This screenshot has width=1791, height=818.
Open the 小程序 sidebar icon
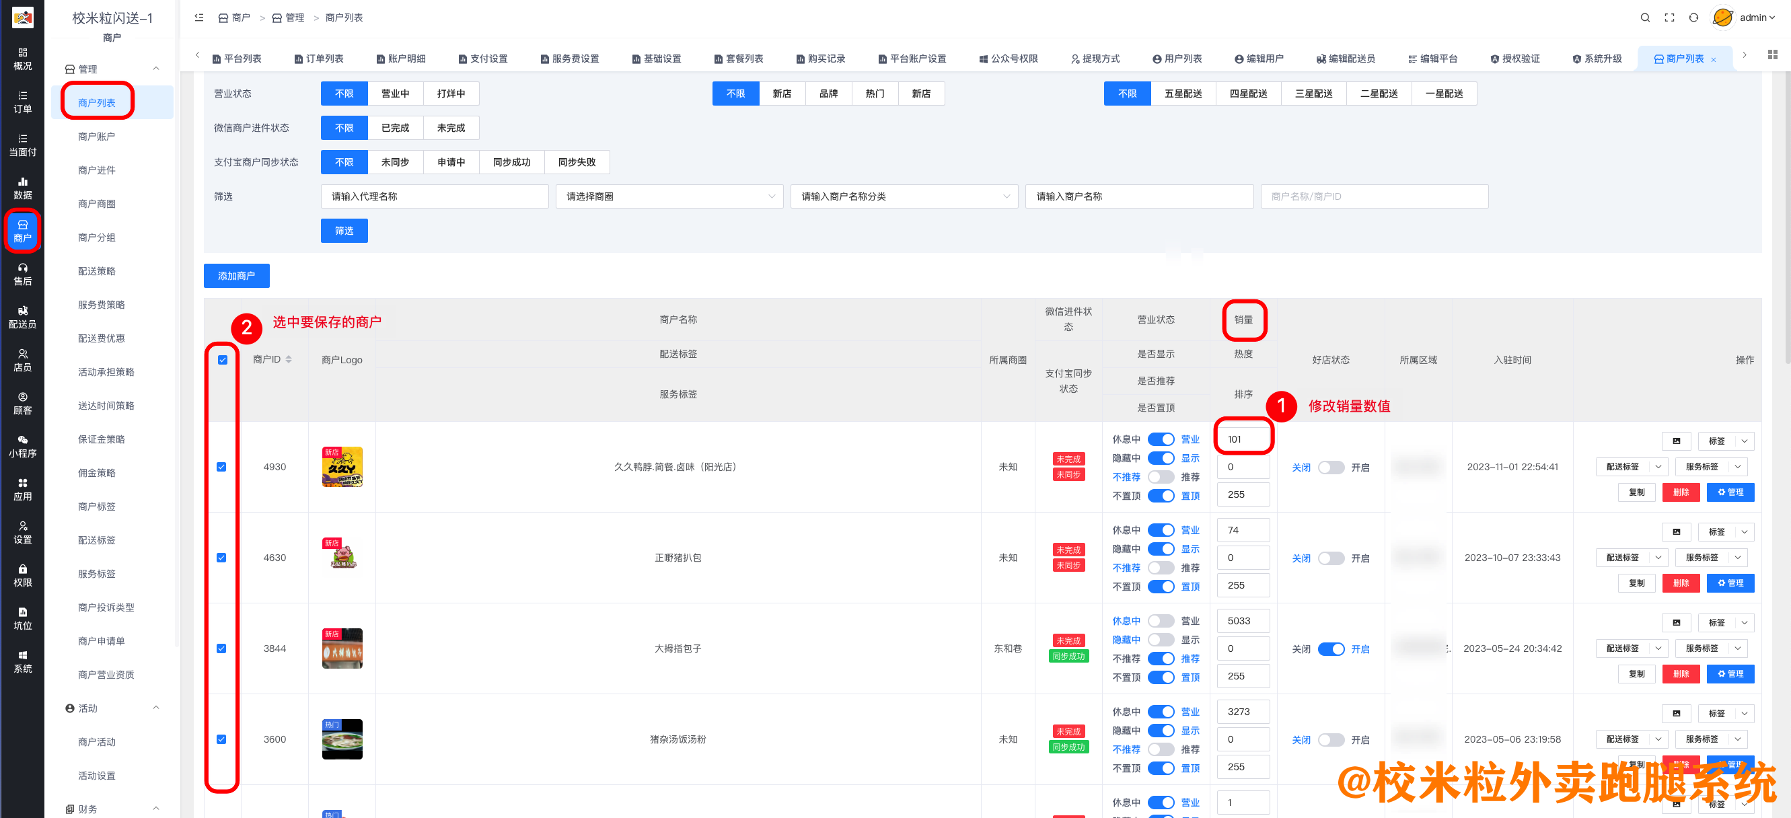[23, 446]
